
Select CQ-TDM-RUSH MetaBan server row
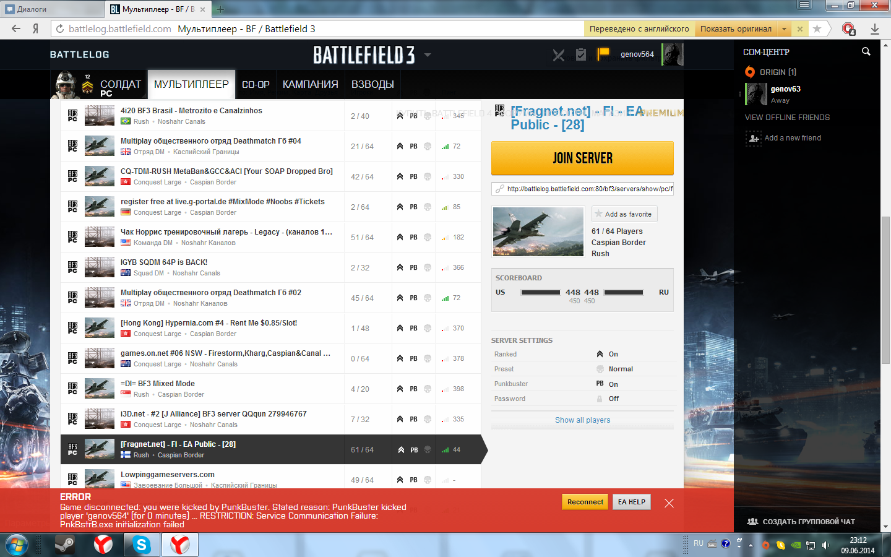(x=270, y=176)
